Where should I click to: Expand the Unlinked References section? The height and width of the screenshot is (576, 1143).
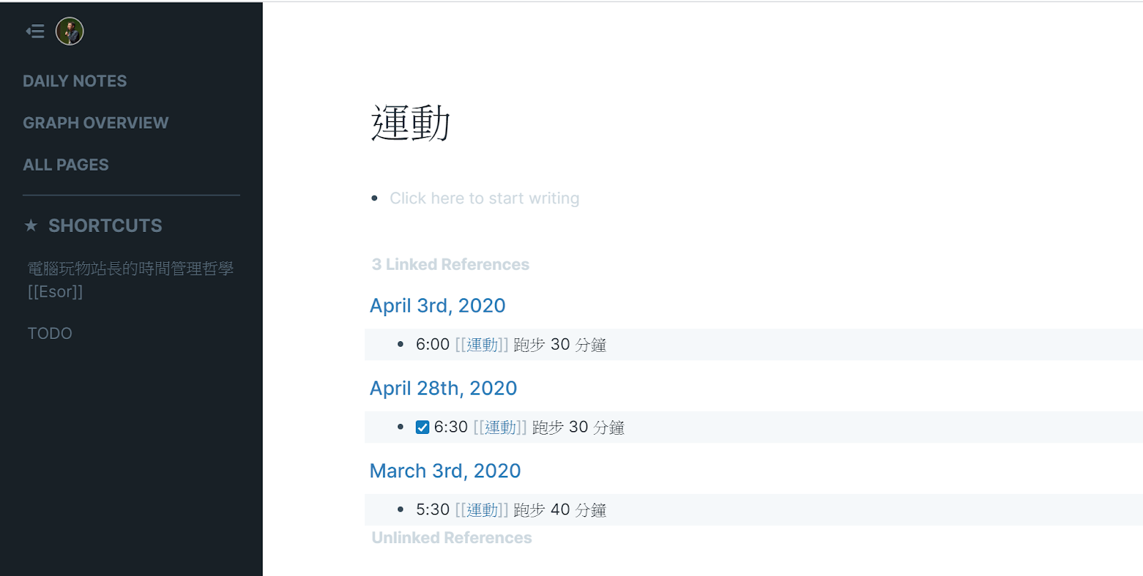click(451, 537)
